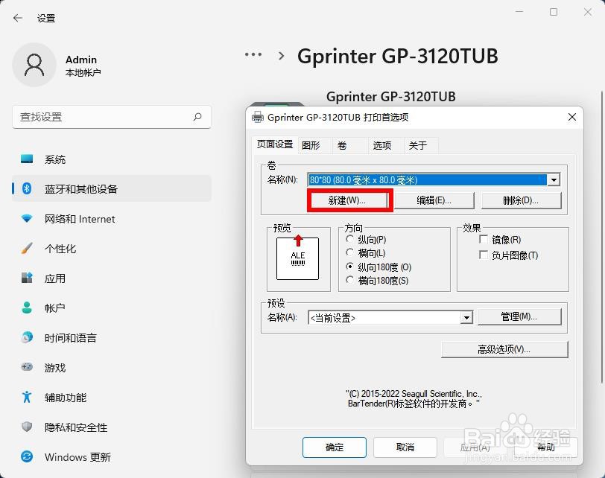Click the Seagull Scientific copyright text
605x478 pixels.
point(414,398)
